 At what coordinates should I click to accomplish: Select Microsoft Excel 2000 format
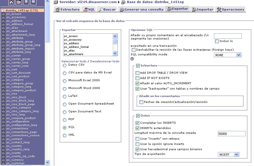pyautogui.click(x=65, y=81)
